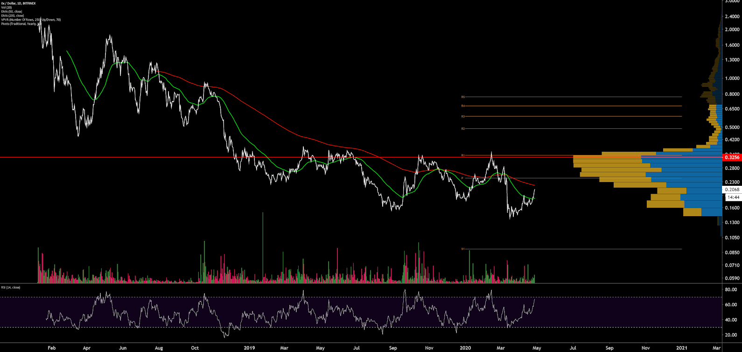The image size is (742, 352).
Task: Click the R5 pivot label
Action: click(463, 97)
